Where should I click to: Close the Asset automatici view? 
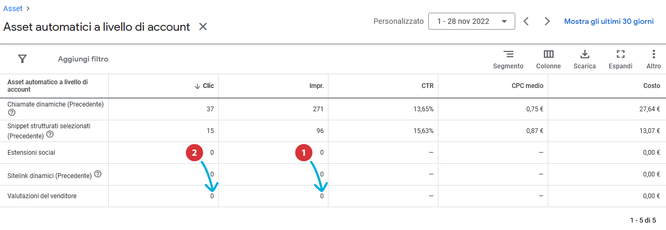pyautogui.click(x=203, y=26)
